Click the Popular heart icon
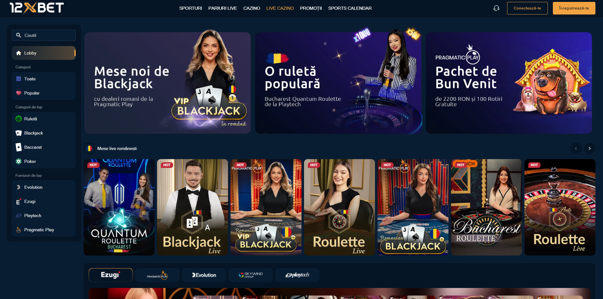 [19, 93]
